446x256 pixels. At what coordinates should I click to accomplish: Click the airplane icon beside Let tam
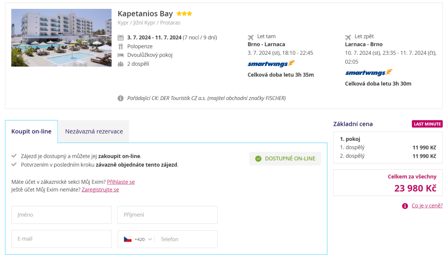[x=251, y=37]
